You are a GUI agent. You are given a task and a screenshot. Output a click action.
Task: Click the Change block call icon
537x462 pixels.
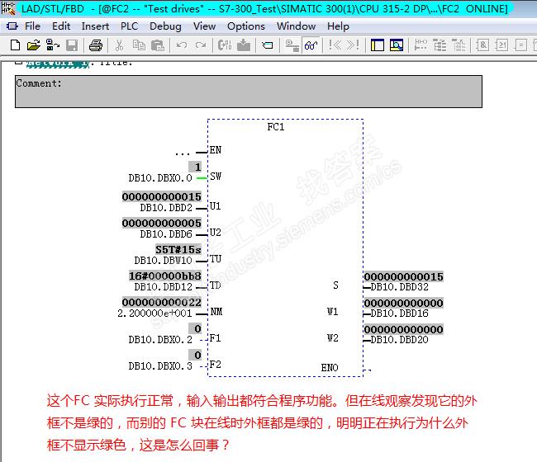point(225,45)
